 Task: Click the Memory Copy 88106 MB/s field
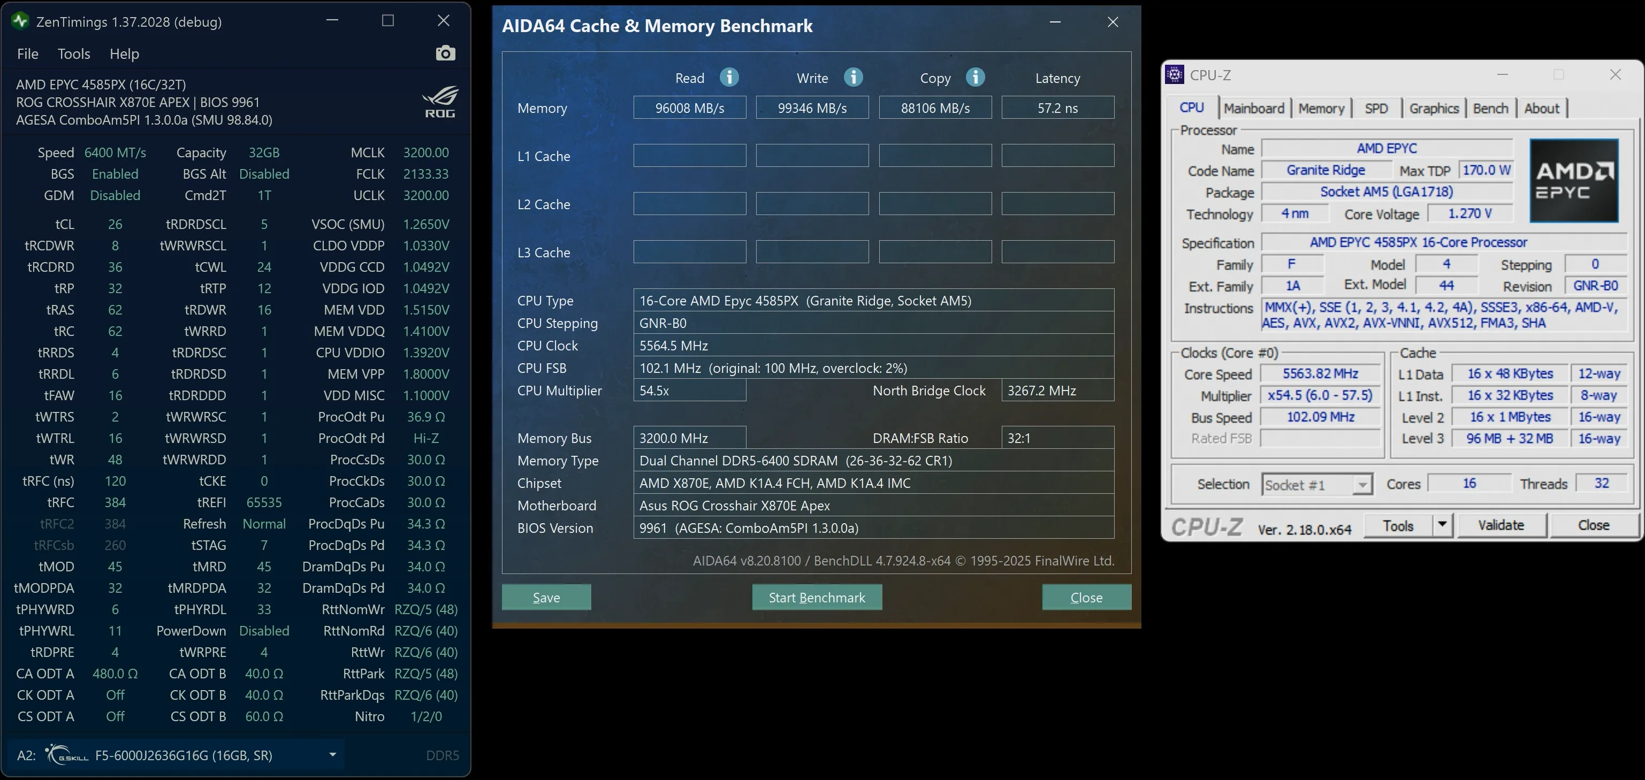pos(935,108)
